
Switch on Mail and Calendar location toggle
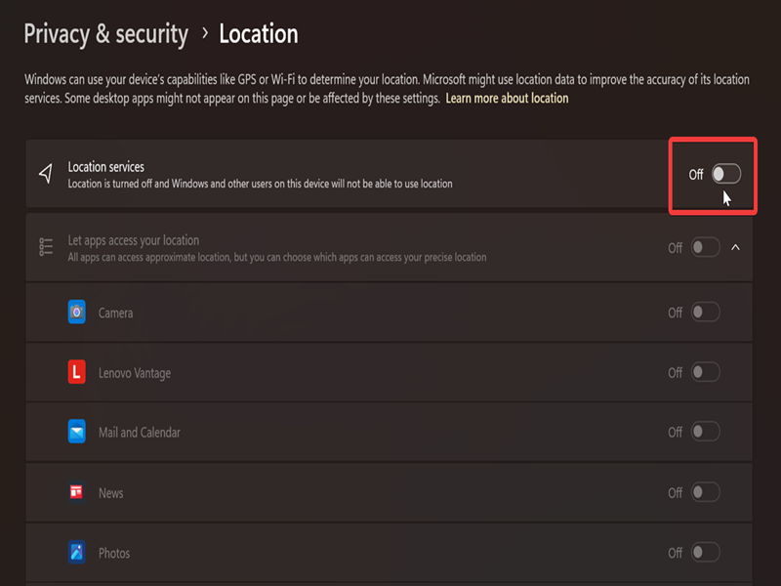[705, 432]
